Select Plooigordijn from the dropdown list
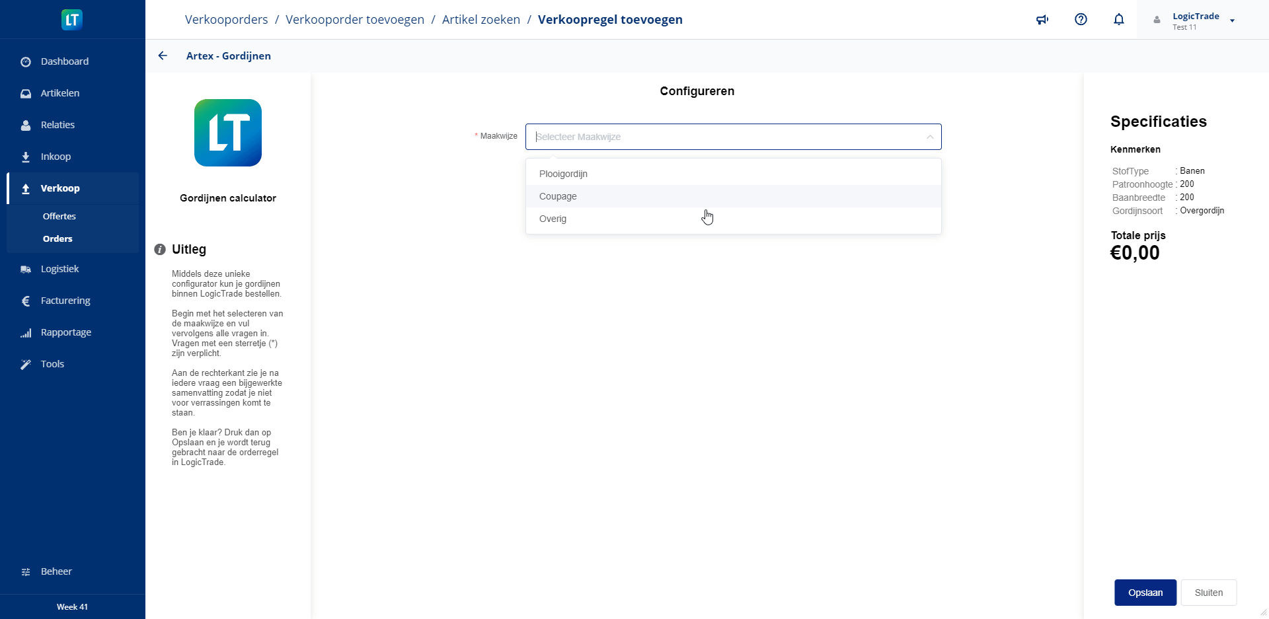Screen dimensions: 1269x619 563,174
